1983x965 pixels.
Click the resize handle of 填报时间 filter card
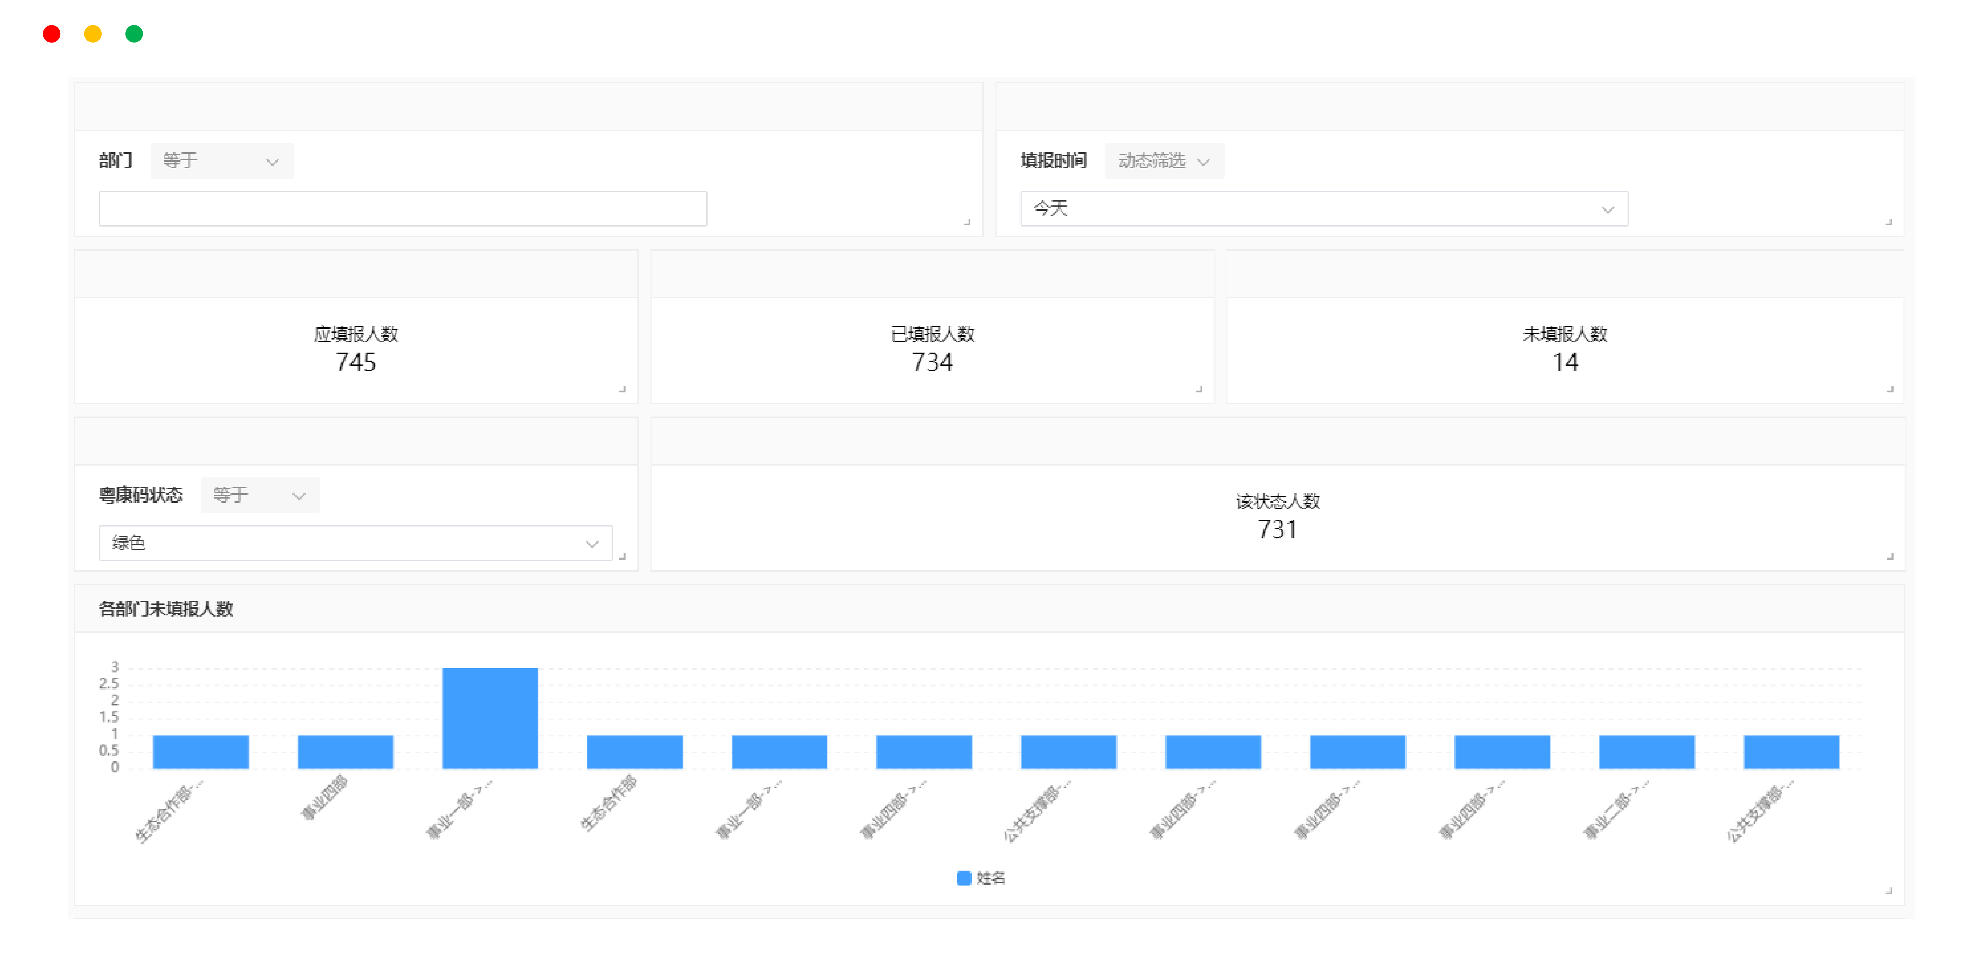(x=1888, y=223)
